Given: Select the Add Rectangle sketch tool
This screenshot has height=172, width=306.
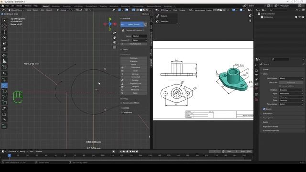Looking at the screenshot, I should 4,102.
